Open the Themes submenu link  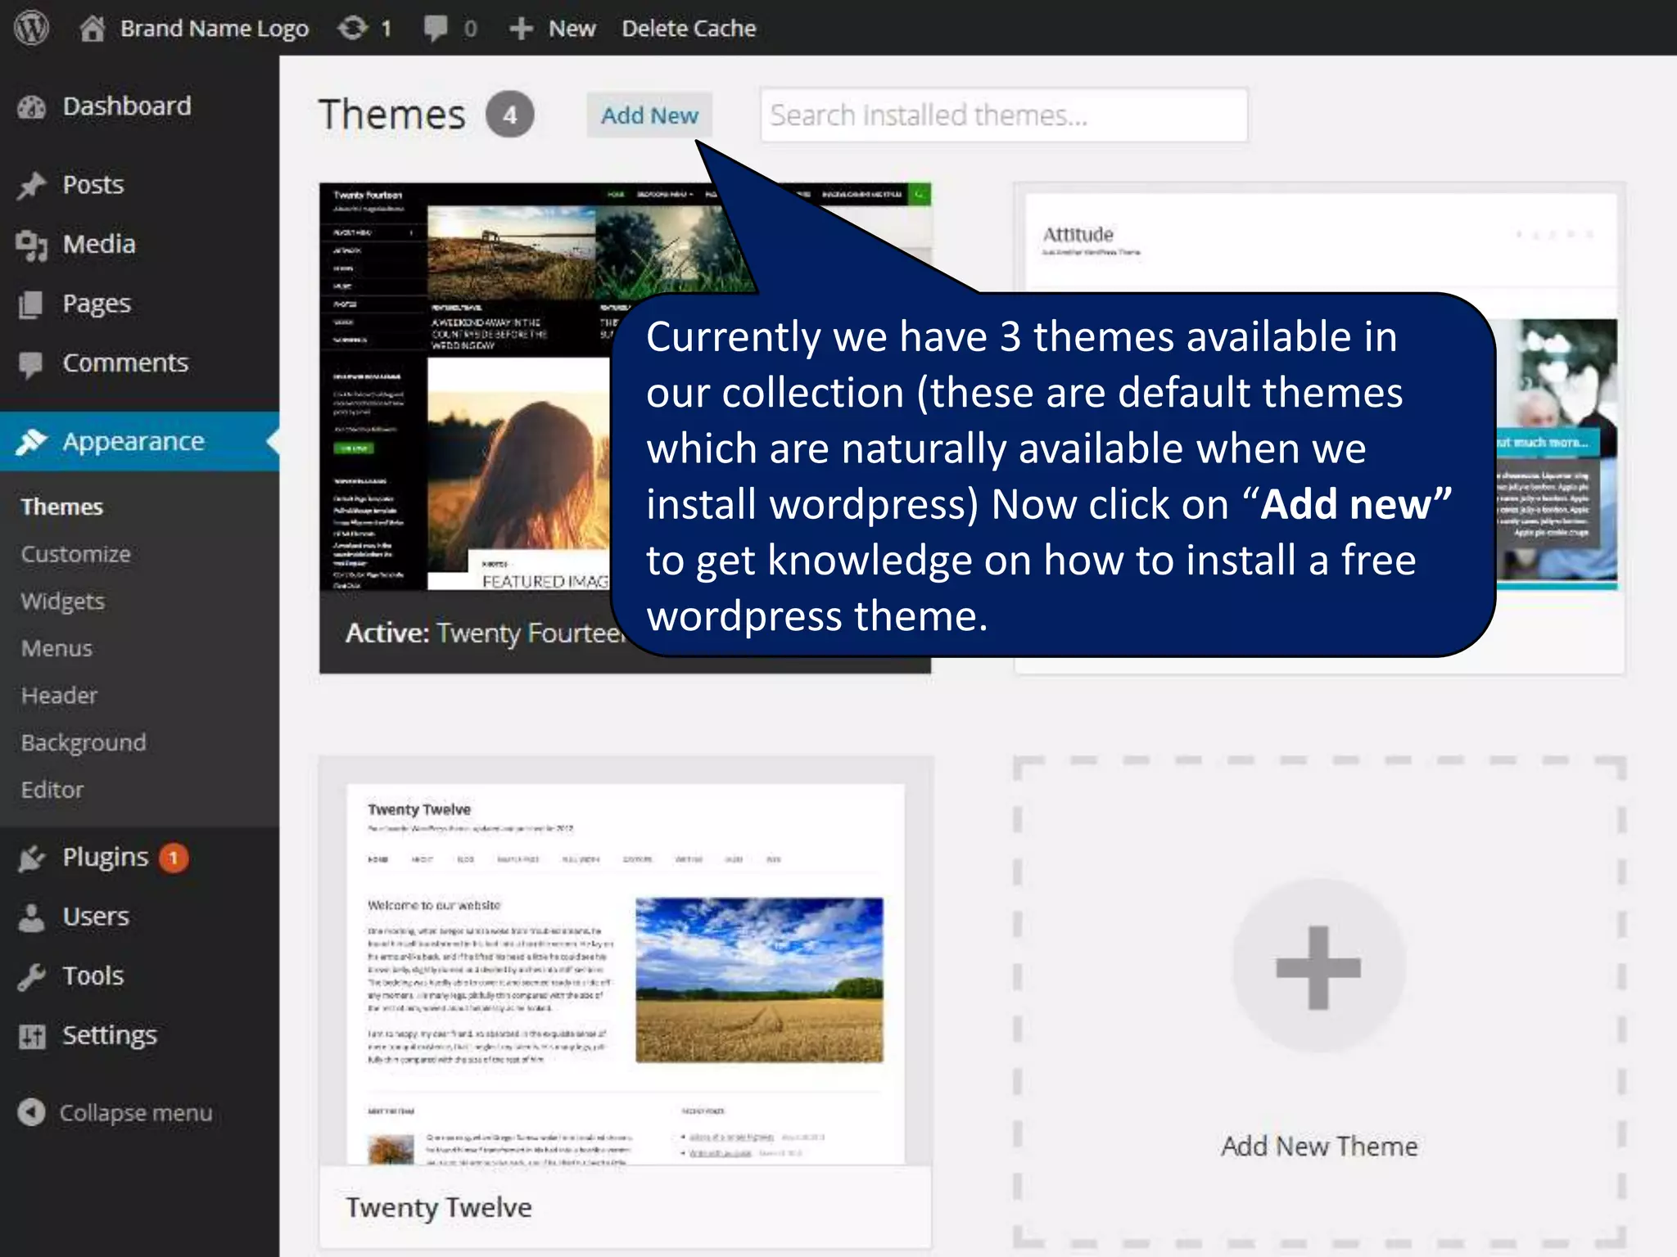[x=62, y=507]
